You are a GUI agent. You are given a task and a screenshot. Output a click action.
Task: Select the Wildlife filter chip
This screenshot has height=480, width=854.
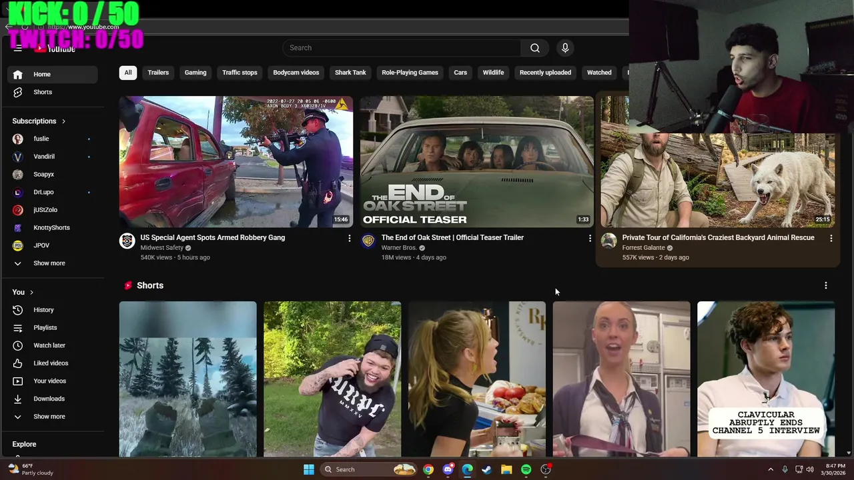[493, 73]
